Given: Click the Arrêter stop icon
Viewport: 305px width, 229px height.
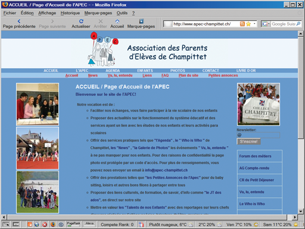Looking at the screenshot, I should [x=101, y=21].
